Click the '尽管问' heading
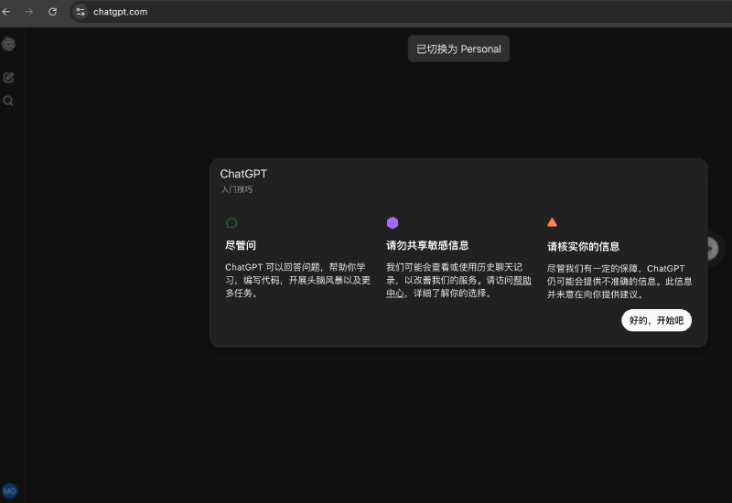This screenshot has width=732, height=503. click(x=241, y=245)
